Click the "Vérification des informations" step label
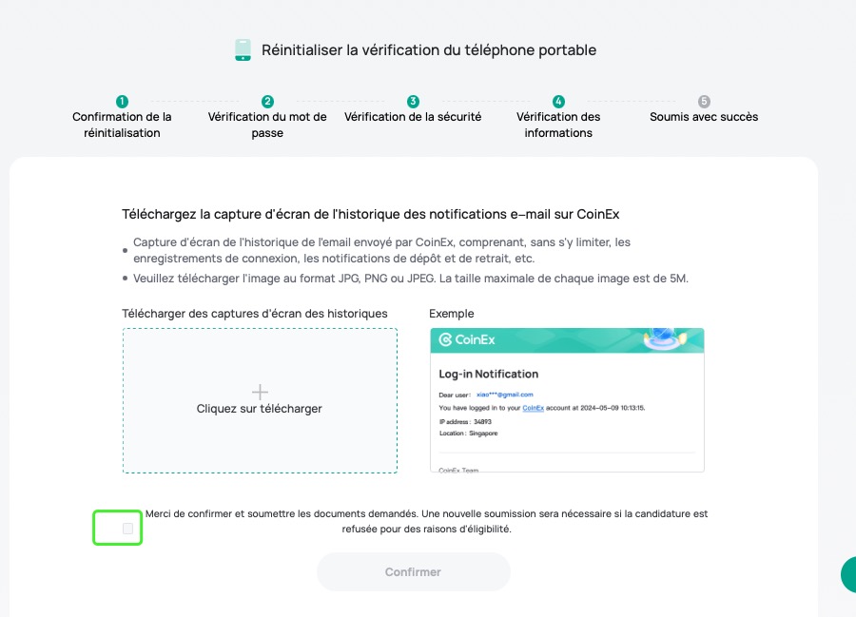Screen dimensions: 856x617 pos(558,125)
